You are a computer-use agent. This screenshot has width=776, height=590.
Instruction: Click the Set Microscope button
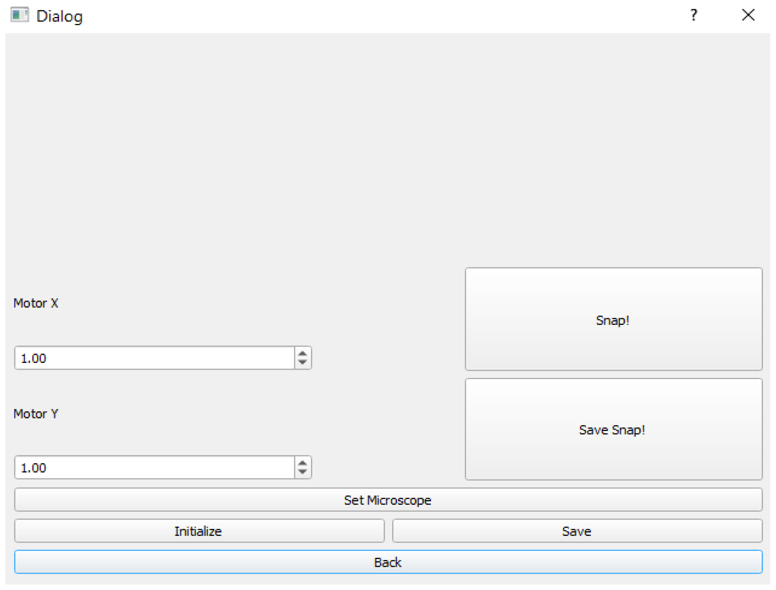pyautogui.click(x=388, y=500)
